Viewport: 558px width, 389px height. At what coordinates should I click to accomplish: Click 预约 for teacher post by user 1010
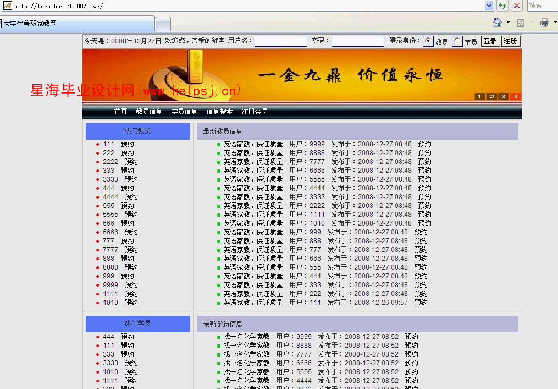pyautogui.click(x=424, y=223)
